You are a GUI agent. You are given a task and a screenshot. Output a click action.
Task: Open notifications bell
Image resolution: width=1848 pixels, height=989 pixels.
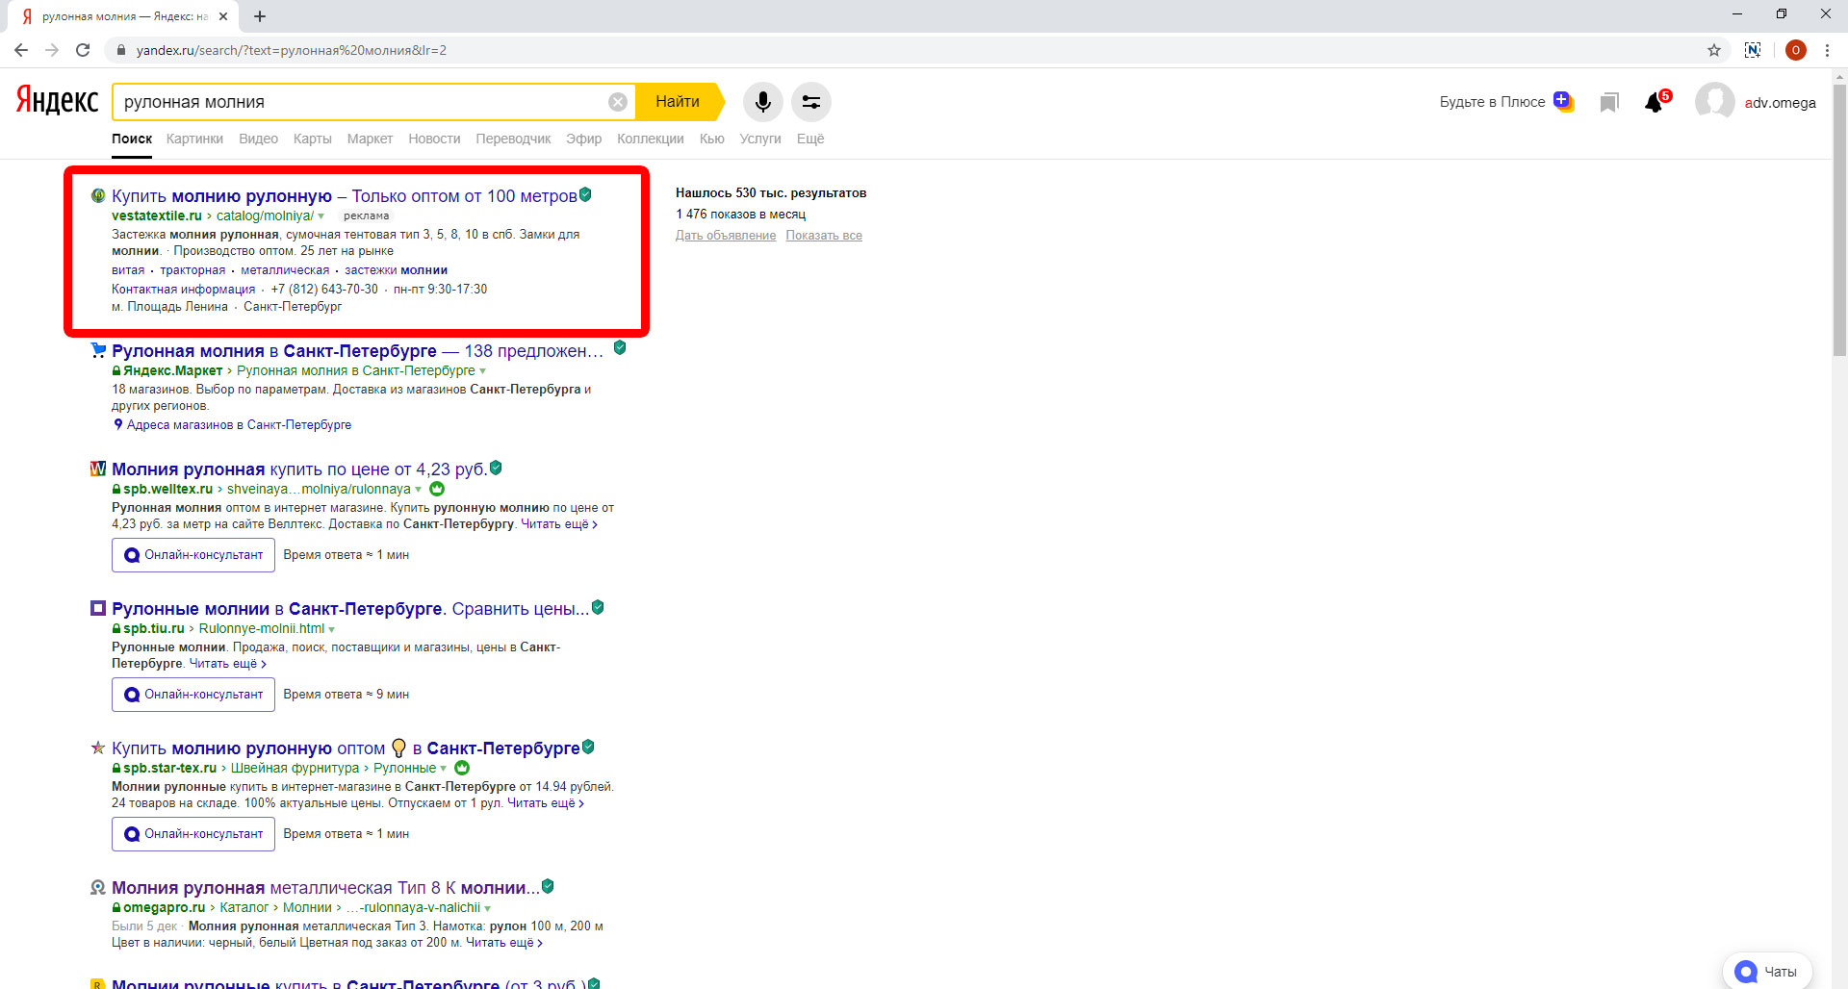(x=1655, y=102)
